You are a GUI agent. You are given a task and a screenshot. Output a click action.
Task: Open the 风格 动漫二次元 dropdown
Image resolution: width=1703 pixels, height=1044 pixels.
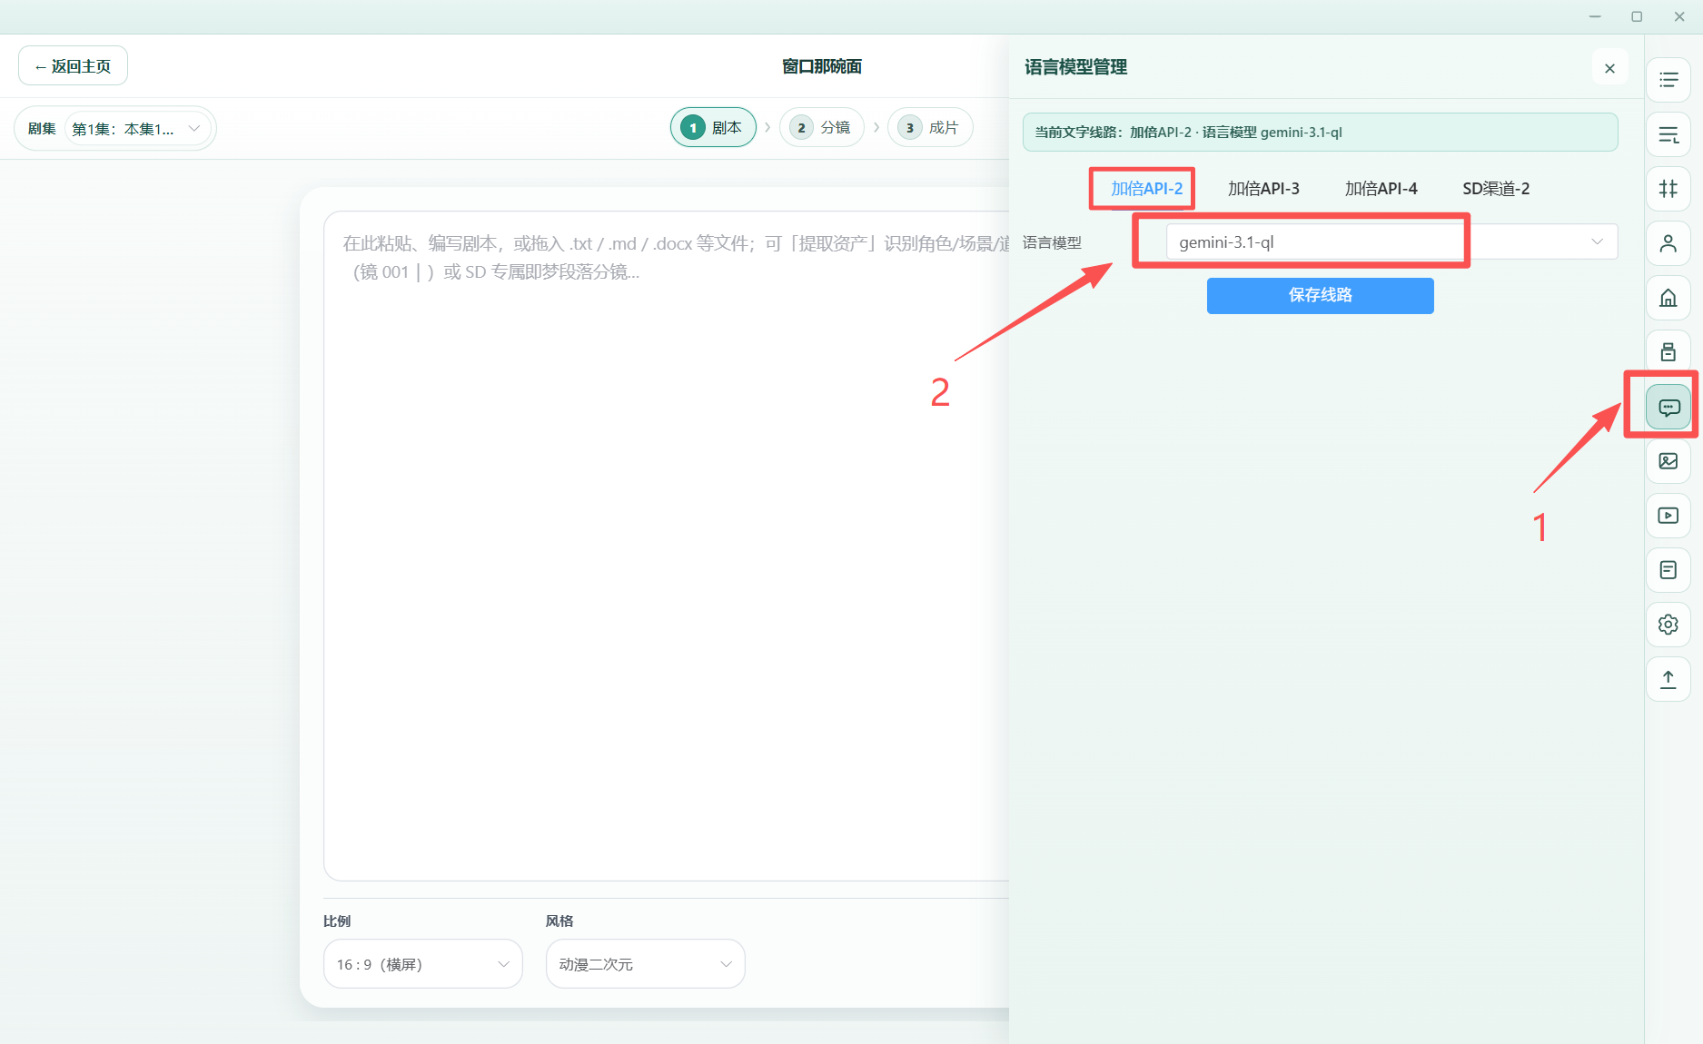[x=645, y=964]
